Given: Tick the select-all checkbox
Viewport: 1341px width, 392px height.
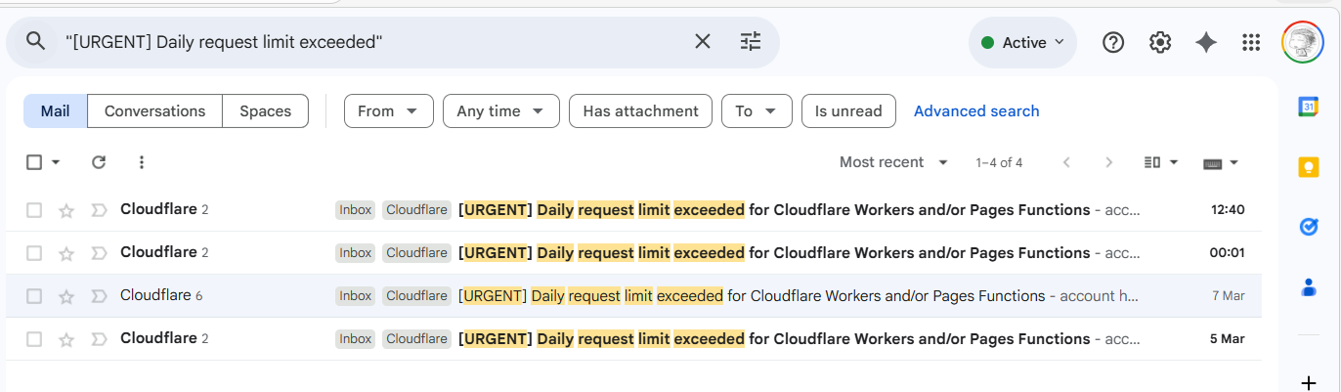Looking at the screenshot, I should click(34, 162).
